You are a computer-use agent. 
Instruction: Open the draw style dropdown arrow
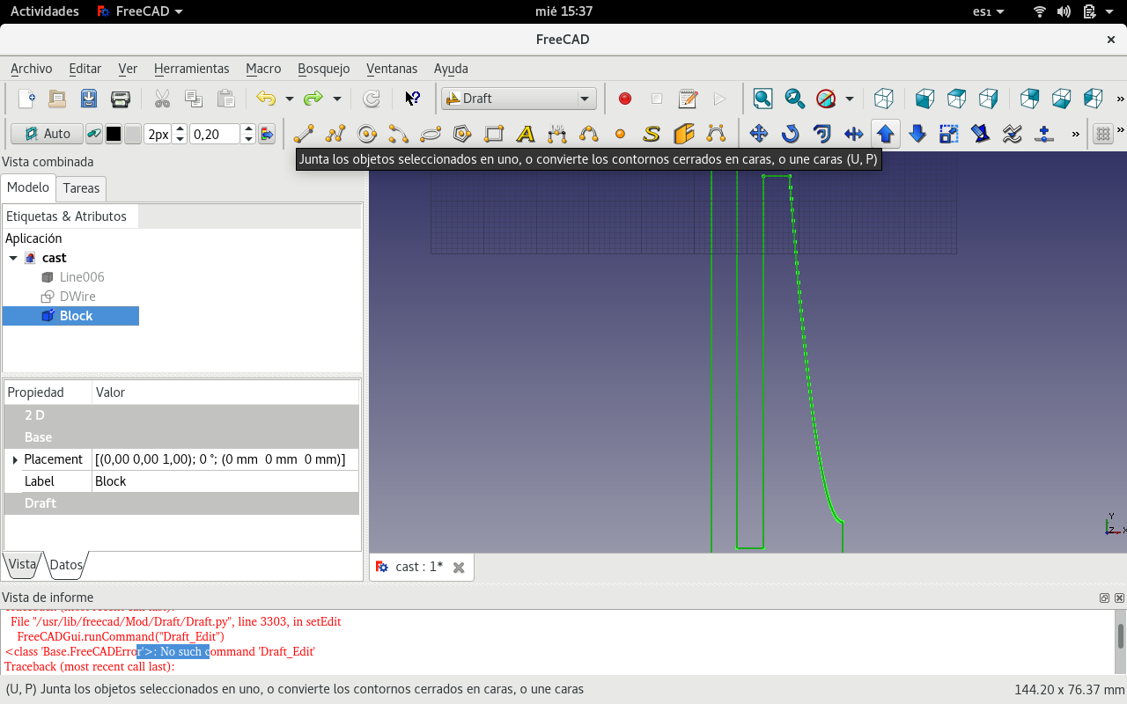(x=849, y=99)
